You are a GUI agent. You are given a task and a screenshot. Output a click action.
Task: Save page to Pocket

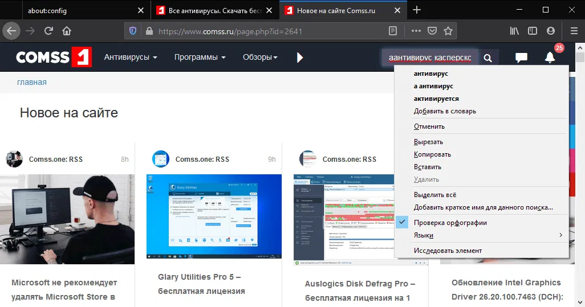click(432, 31)
